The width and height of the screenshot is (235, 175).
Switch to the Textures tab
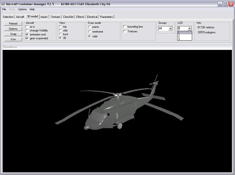click(x=55, y=17)
